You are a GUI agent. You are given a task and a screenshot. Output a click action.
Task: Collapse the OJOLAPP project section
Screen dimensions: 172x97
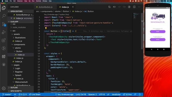21,22
